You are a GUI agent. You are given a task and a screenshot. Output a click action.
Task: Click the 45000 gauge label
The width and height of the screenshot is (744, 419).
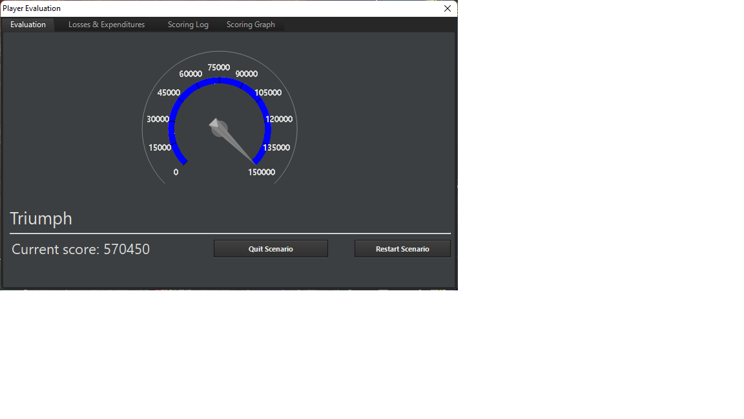[x=168, y=92]
